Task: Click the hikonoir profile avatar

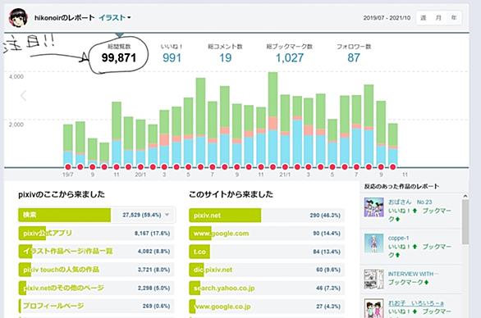Action: tap(18, 18)
